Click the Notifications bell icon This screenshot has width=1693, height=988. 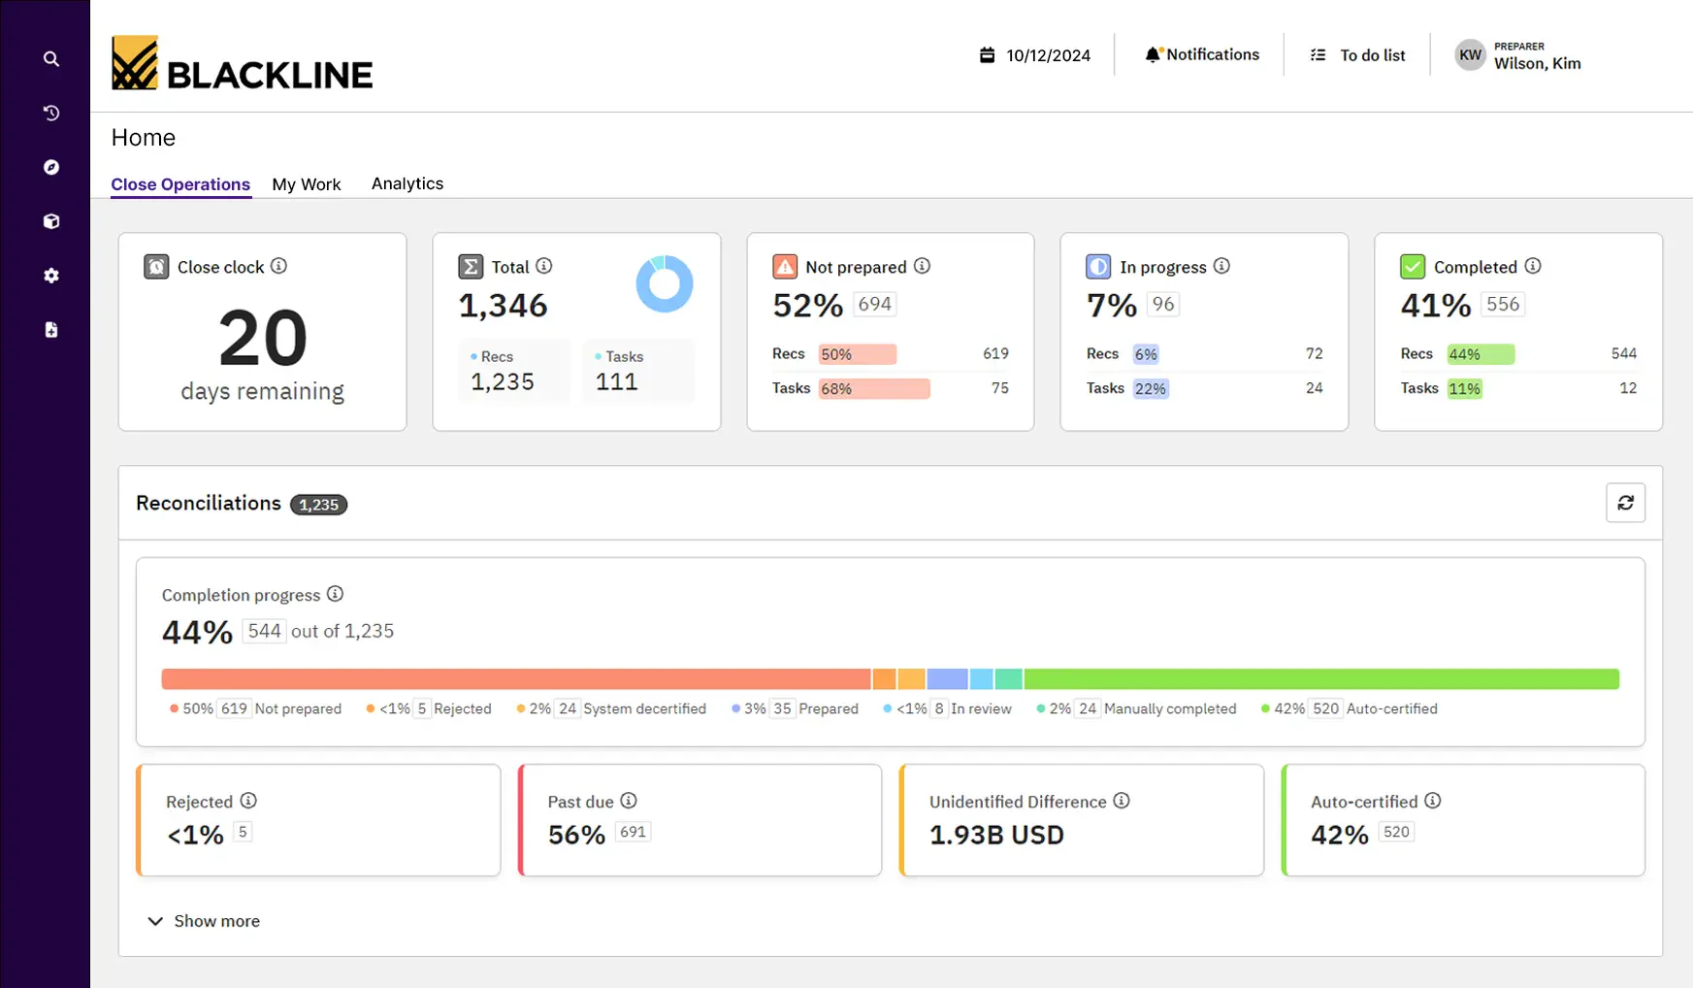(x=1153, y=54)
